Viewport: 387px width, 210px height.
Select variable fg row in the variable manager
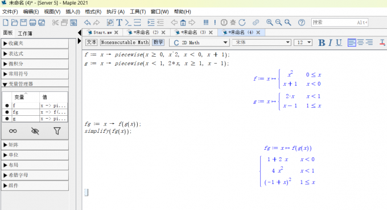(35, 112)
